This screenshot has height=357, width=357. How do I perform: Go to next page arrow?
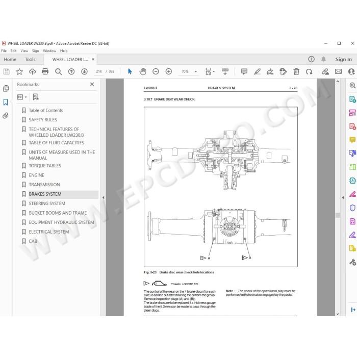[85, 71]
